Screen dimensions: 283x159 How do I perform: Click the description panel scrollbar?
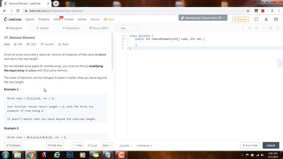coord(112,51)
